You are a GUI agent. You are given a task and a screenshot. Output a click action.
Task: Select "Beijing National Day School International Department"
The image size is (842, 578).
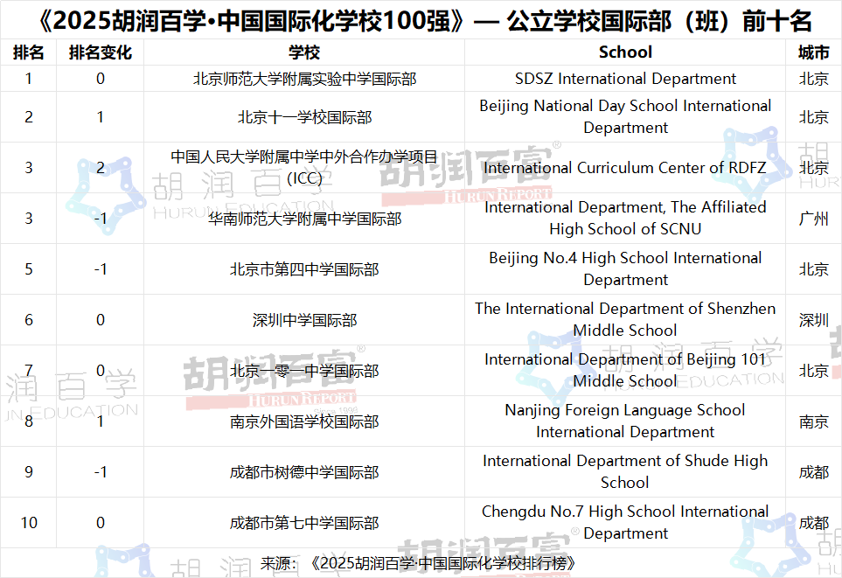(x=625, y=116)
